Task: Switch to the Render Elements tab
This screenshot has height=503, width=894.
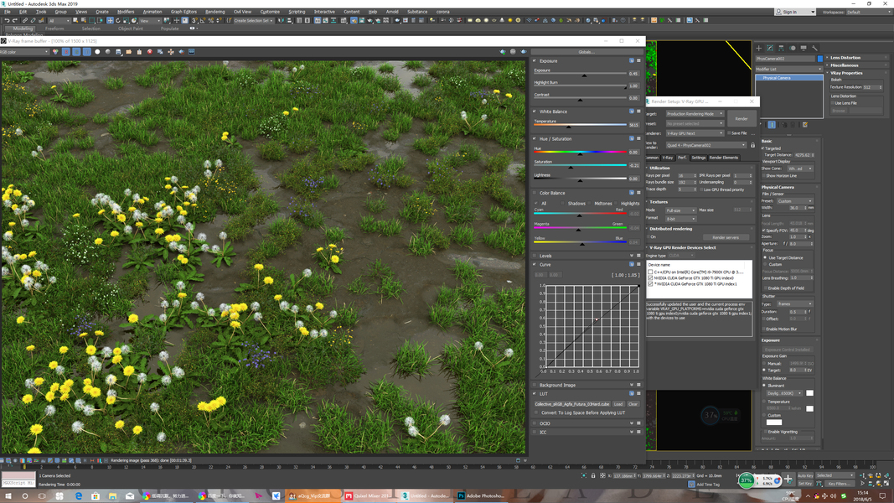Action: (724, 158)
